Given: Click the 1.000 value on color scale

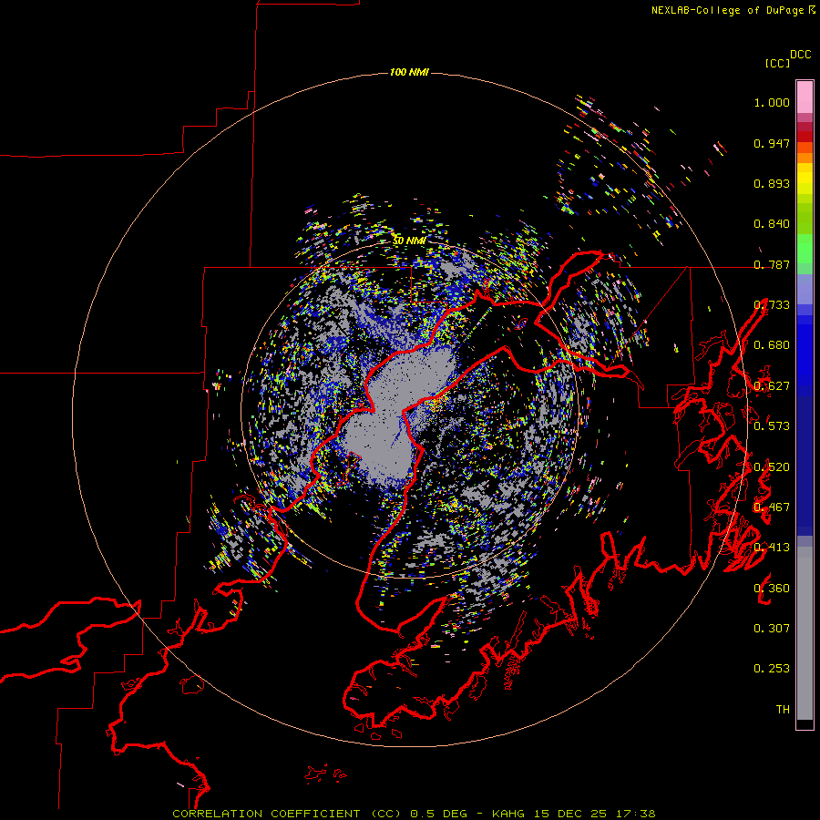Looking at the screenshot, I should pos(772,102).
